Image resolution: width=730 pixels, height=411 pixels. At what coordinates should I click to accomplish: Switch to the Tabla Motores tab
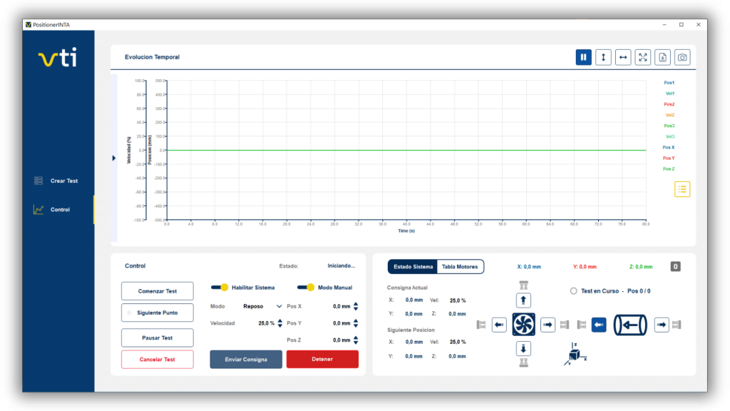point(460,267)
